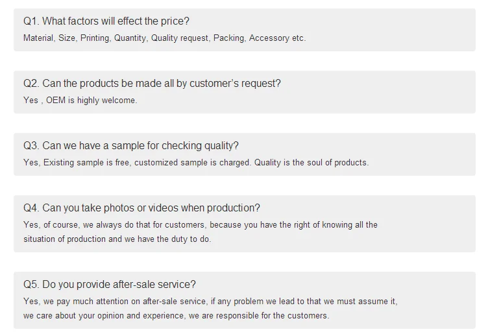This screenshot has height=334, width=488.
Task: Click the care about your opinion line
Action: (x=176, y=316)
